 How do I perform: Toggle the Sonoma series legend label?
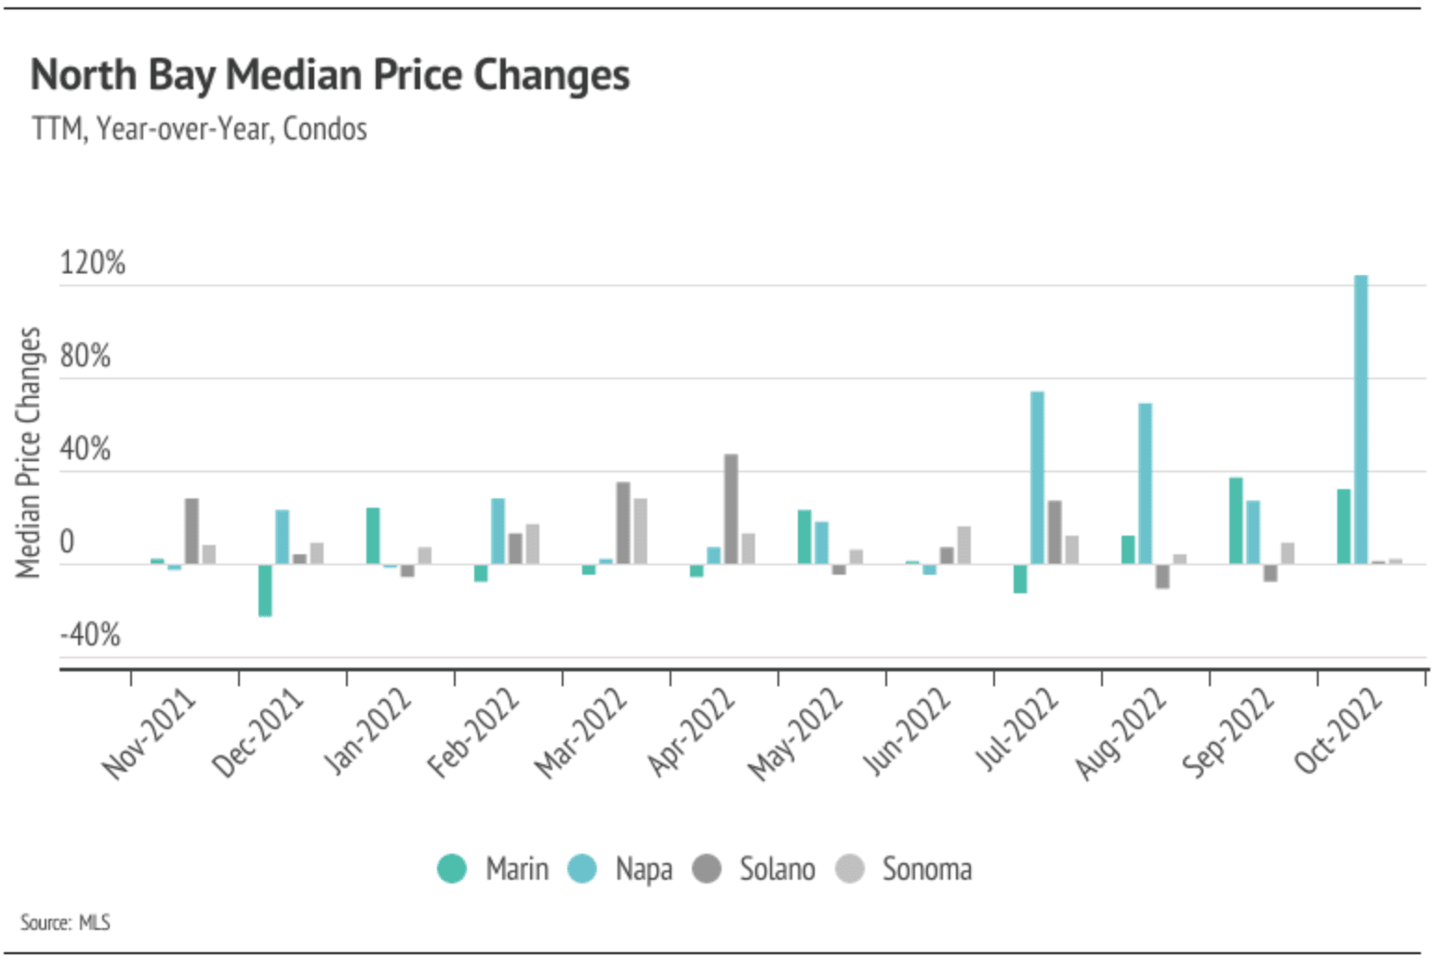[926, 869]
